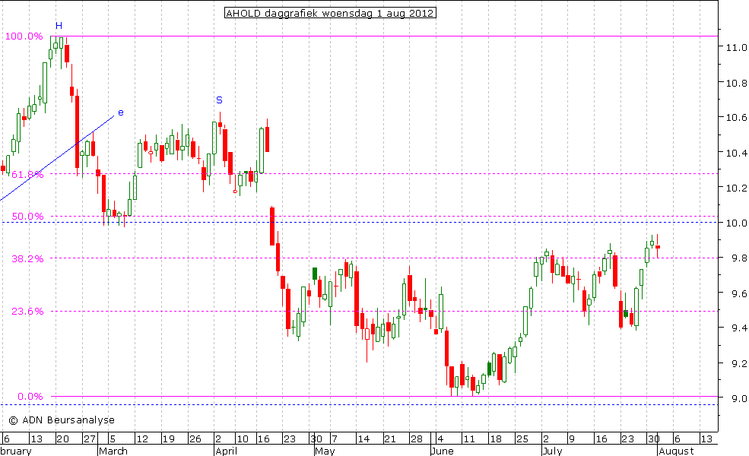Image resolution: width=749 pixels, height=456 pixels.
Task: Click the date label 23 in July
Action: (x=627, y=439)
